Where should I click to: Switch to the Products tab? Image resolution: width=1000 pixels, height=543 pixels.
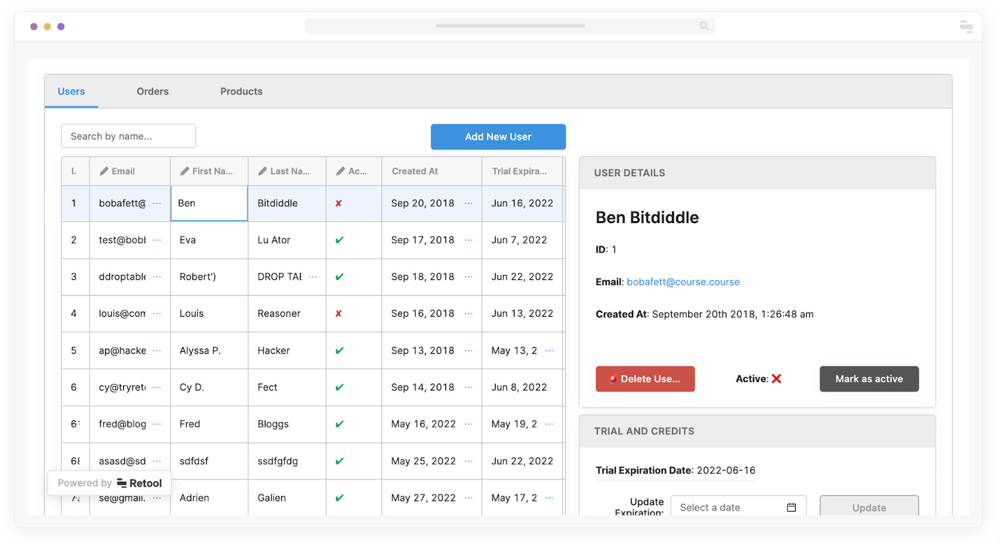pyautogui.click(x=241, y=91)
